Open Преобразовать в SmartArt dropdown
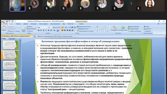 [x=86, y=31]
